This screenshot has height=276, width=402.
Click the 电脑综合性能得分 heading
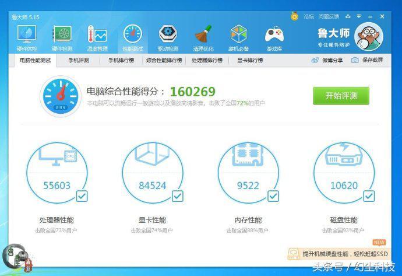(x=126, y=92)
